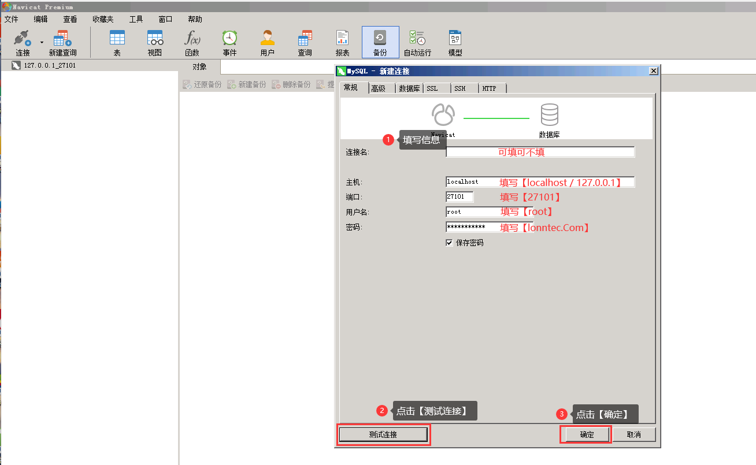Open the 窗口 menu

pos(165,19)
